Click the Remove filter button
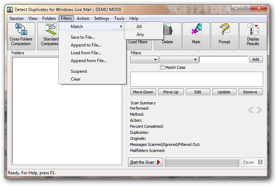 [250, 92]
